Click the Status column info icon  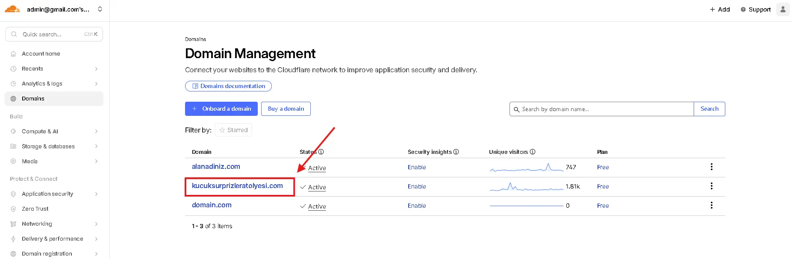321,152
